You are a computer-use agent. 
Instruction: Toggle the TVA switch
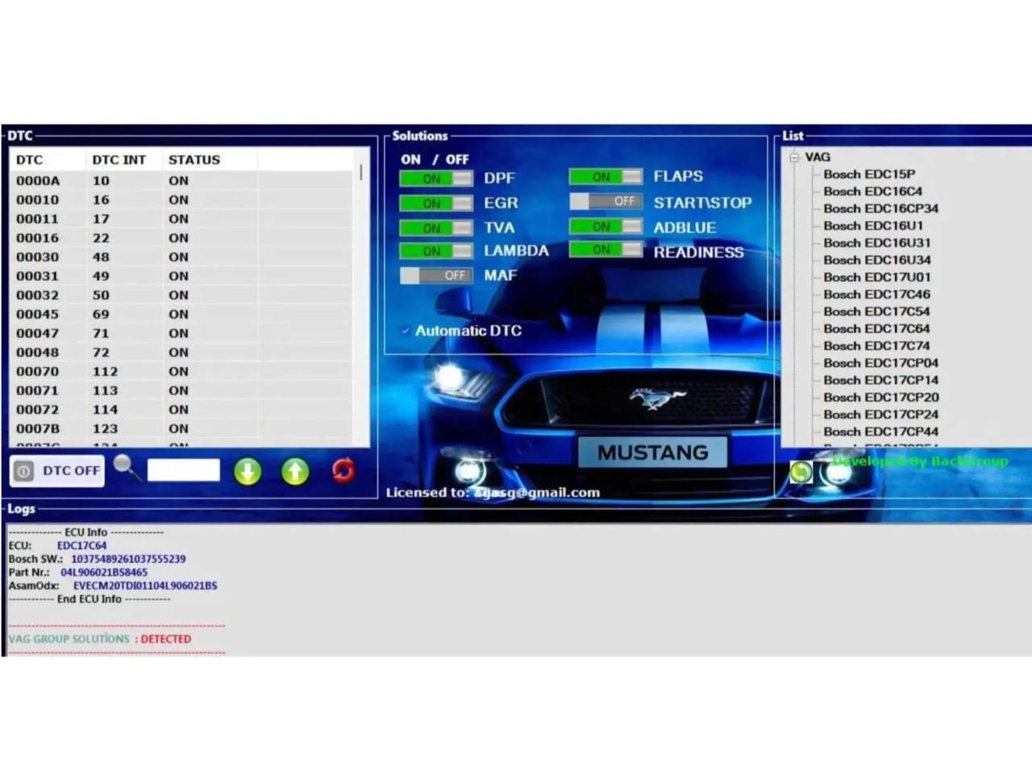tap(435, 228)
